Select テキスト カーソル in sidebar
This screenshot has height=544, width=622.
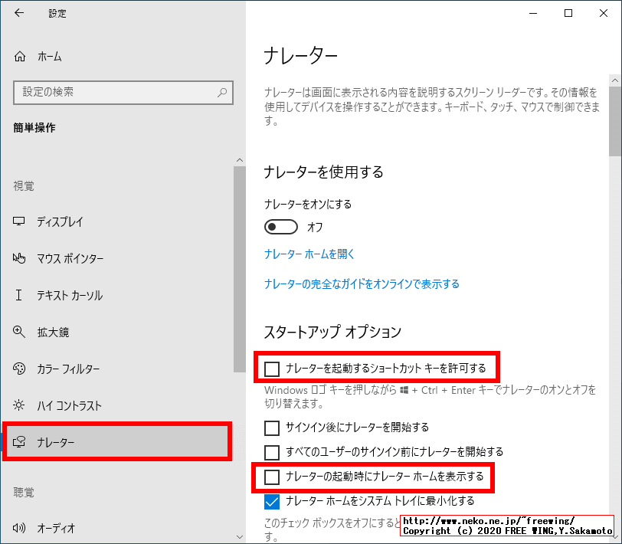pos(70,295)
